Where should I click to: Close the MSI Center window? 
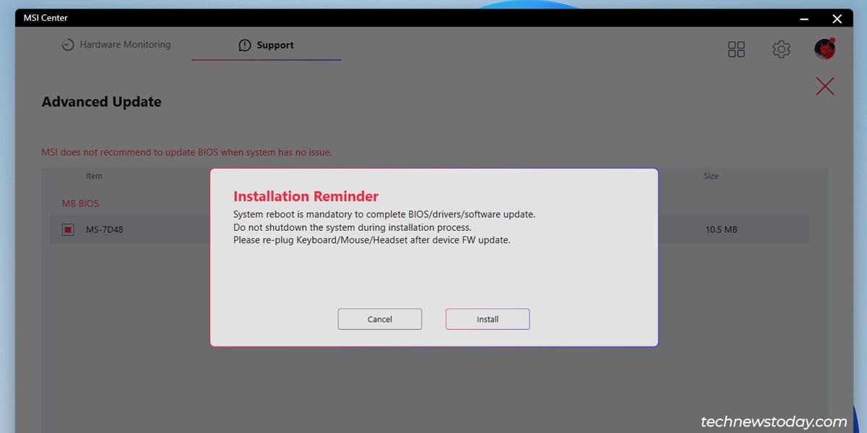(x=837, y=18)
